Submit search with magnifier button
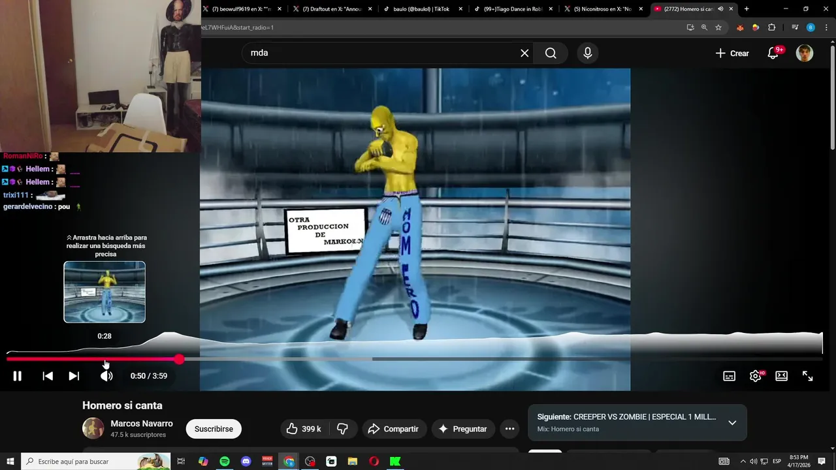The image size is (836, 470). (551, 53)
